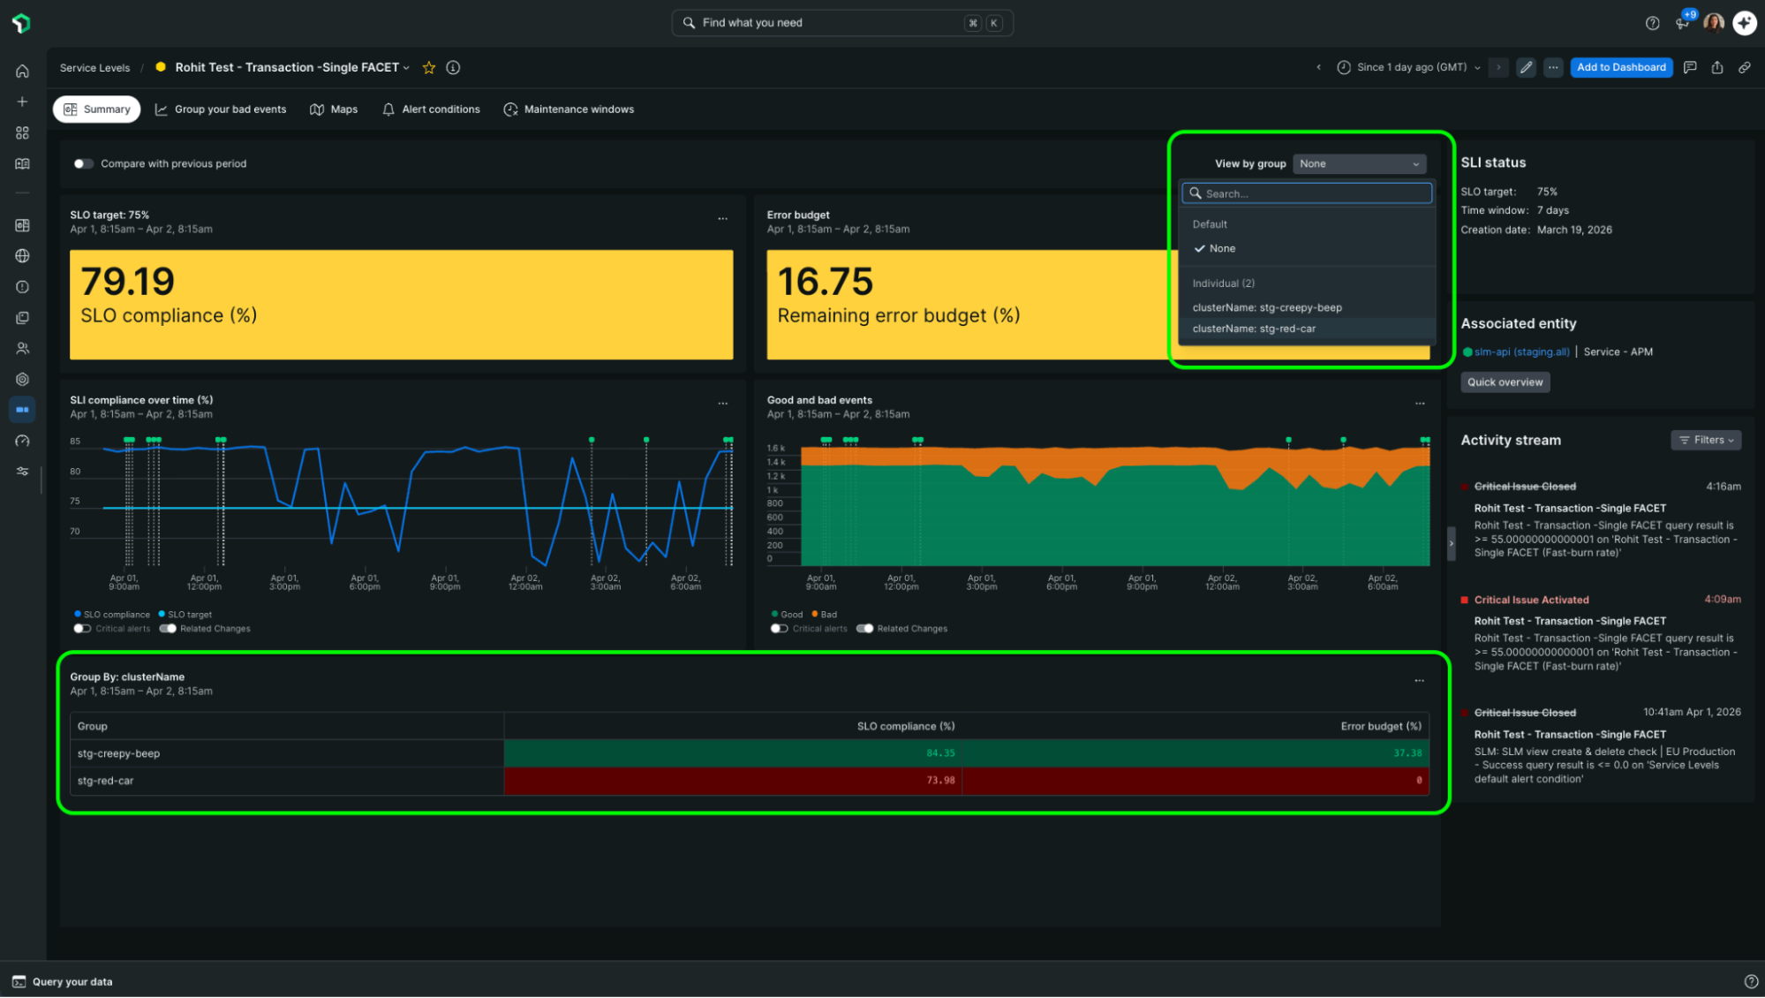Toggle Critical alerts on SLI compliance chart
Viewport: 1765px width, 998px height.
[x=82, y=629]
